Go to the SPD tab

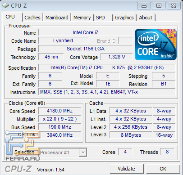click(x=103, y=18)
